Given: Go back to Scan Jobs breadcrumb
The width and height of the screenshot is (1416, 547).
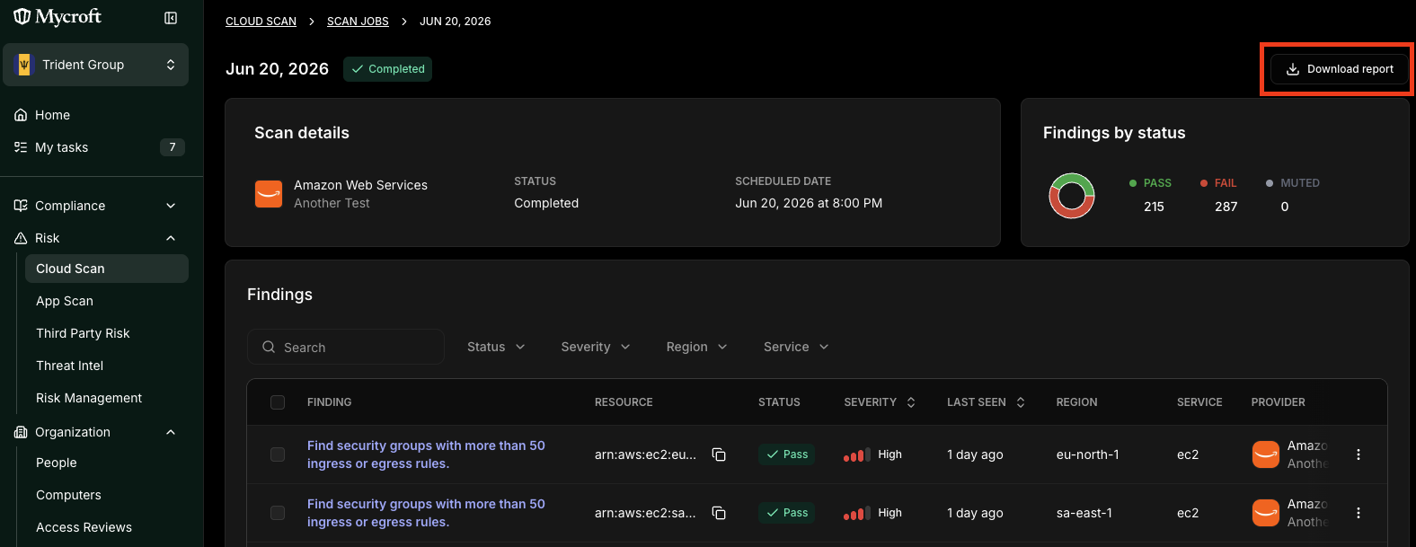Looking at the screenshot, I should coord(358,22).
